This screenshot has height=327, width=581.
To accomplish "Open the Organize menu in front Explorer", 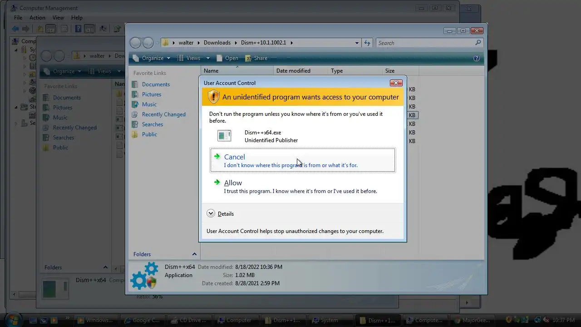I will (x=152, y=58).
